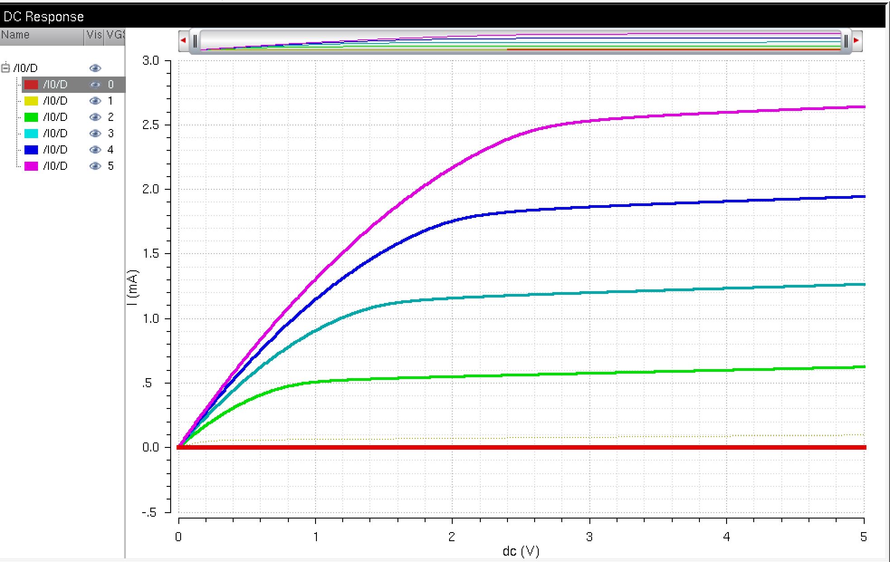
Task: Select the /I0/D row with VGS 2
Action: pos(73,117)
